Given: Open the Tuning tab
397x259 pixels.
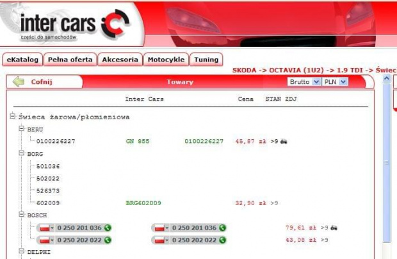Looking at the screenshot, I should pos(206,60).
